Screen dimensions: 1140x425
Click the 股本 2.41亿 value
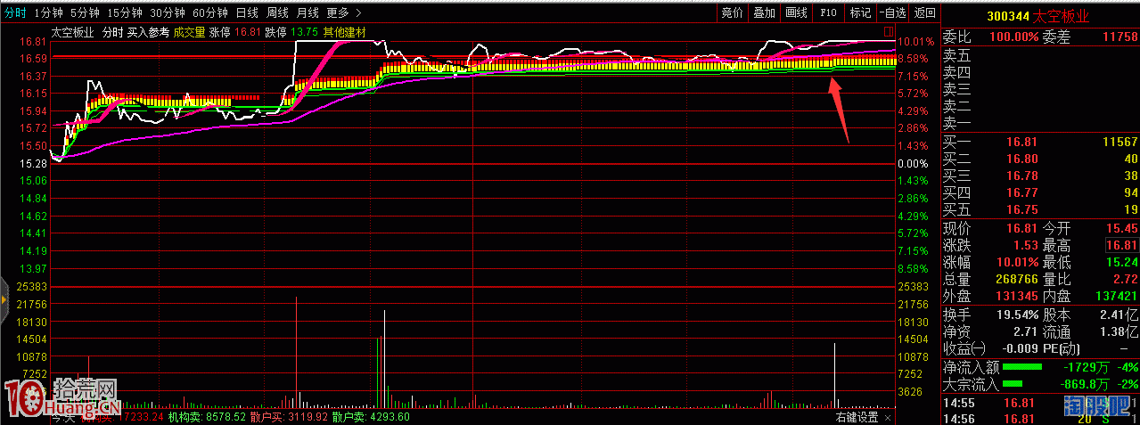[x=1118, y=315]
